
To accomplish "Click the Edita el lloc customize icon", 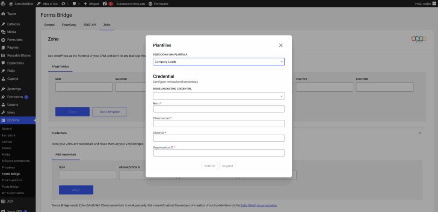I will click(x=38, y=4).
